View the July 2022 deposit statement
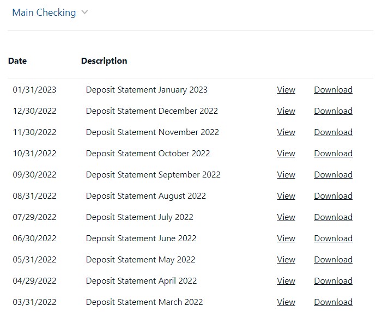This screenshot has width=376, height=312. pyautogui.click(x=286, y=217)
